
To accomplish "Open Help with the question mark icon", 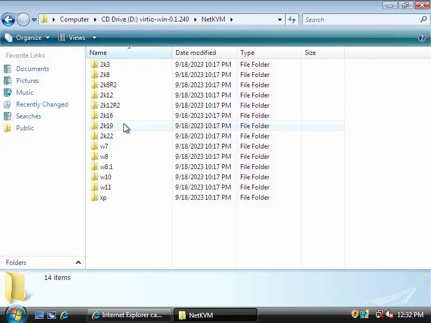I will coord(422,38).
